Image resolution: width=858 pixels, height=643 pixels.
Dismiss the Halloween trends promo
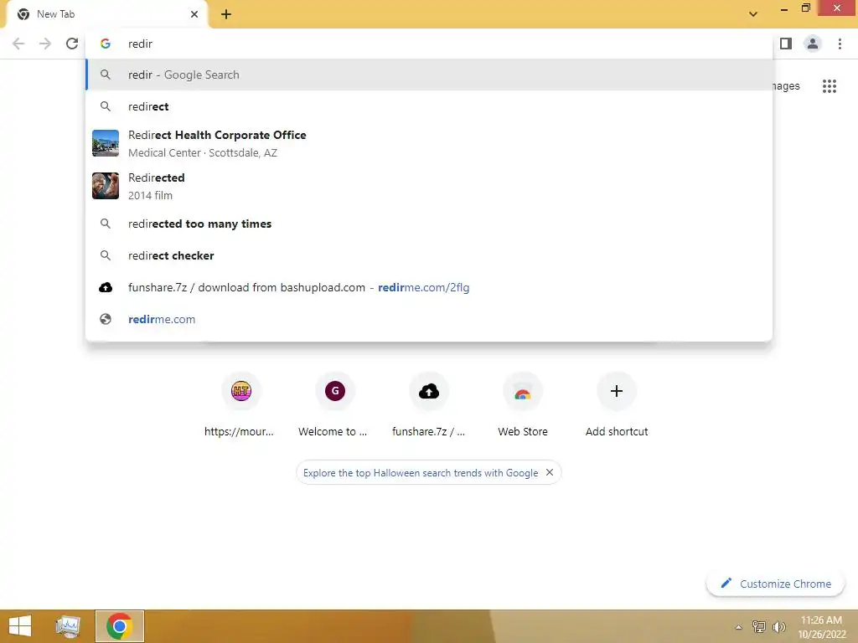click(x=550, y=472)
